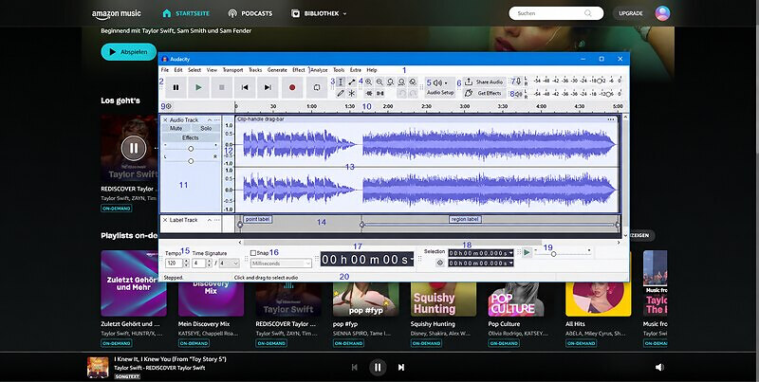The width and height of the screenshot is (759, 382).
Task: Click the Zoom In magnifier
Action: 369,82
